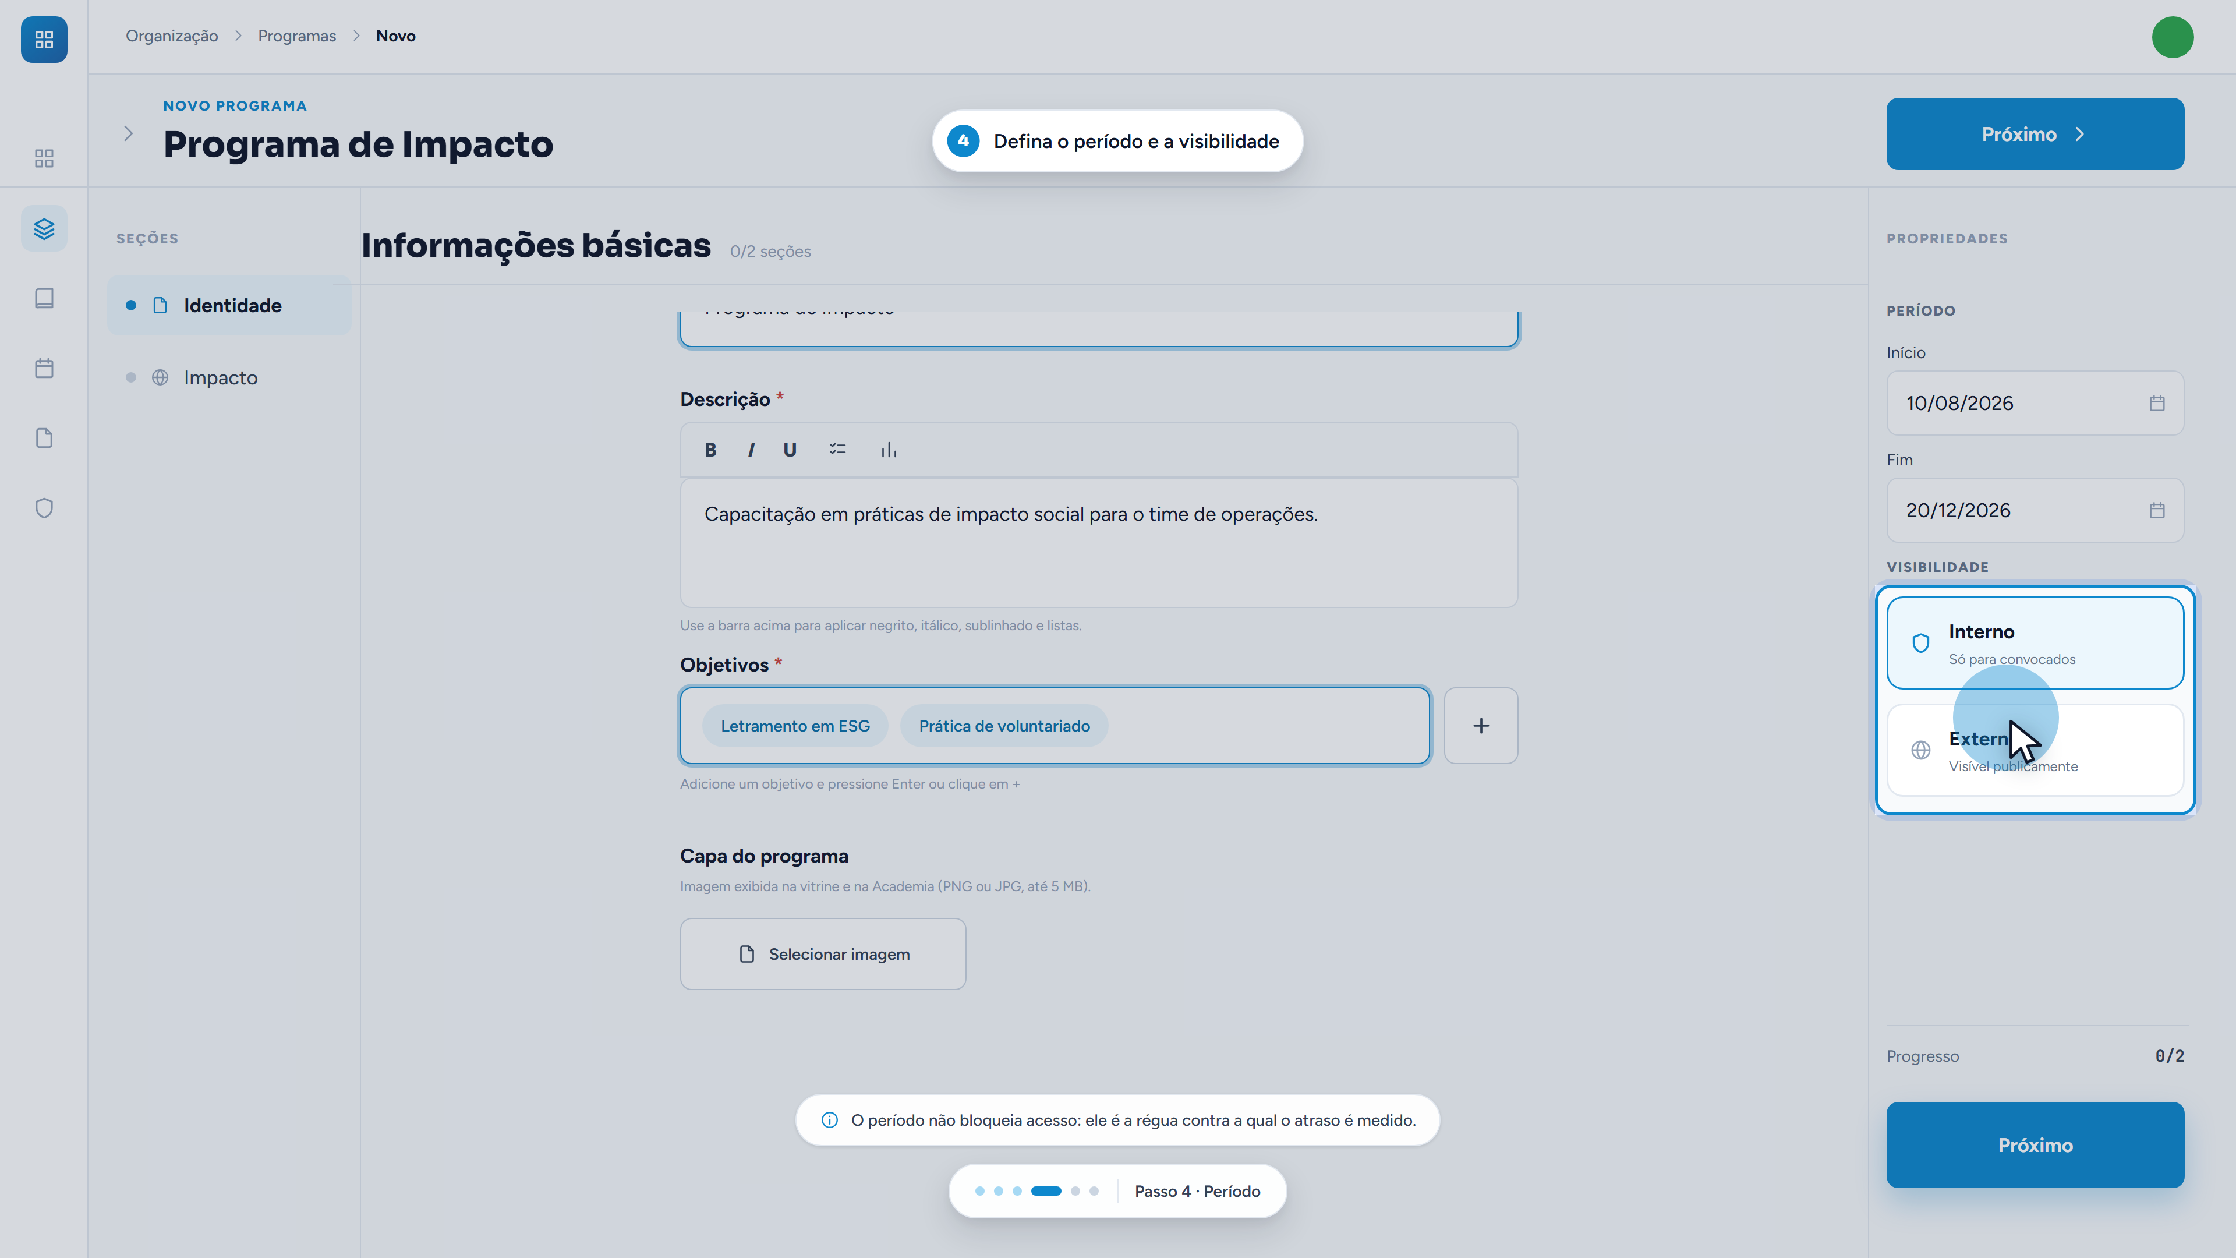Image resolution: width=2236 pixels, height=1258 pixels.
Task: Expand the panel chevron beside title
Action: [129, 134]
